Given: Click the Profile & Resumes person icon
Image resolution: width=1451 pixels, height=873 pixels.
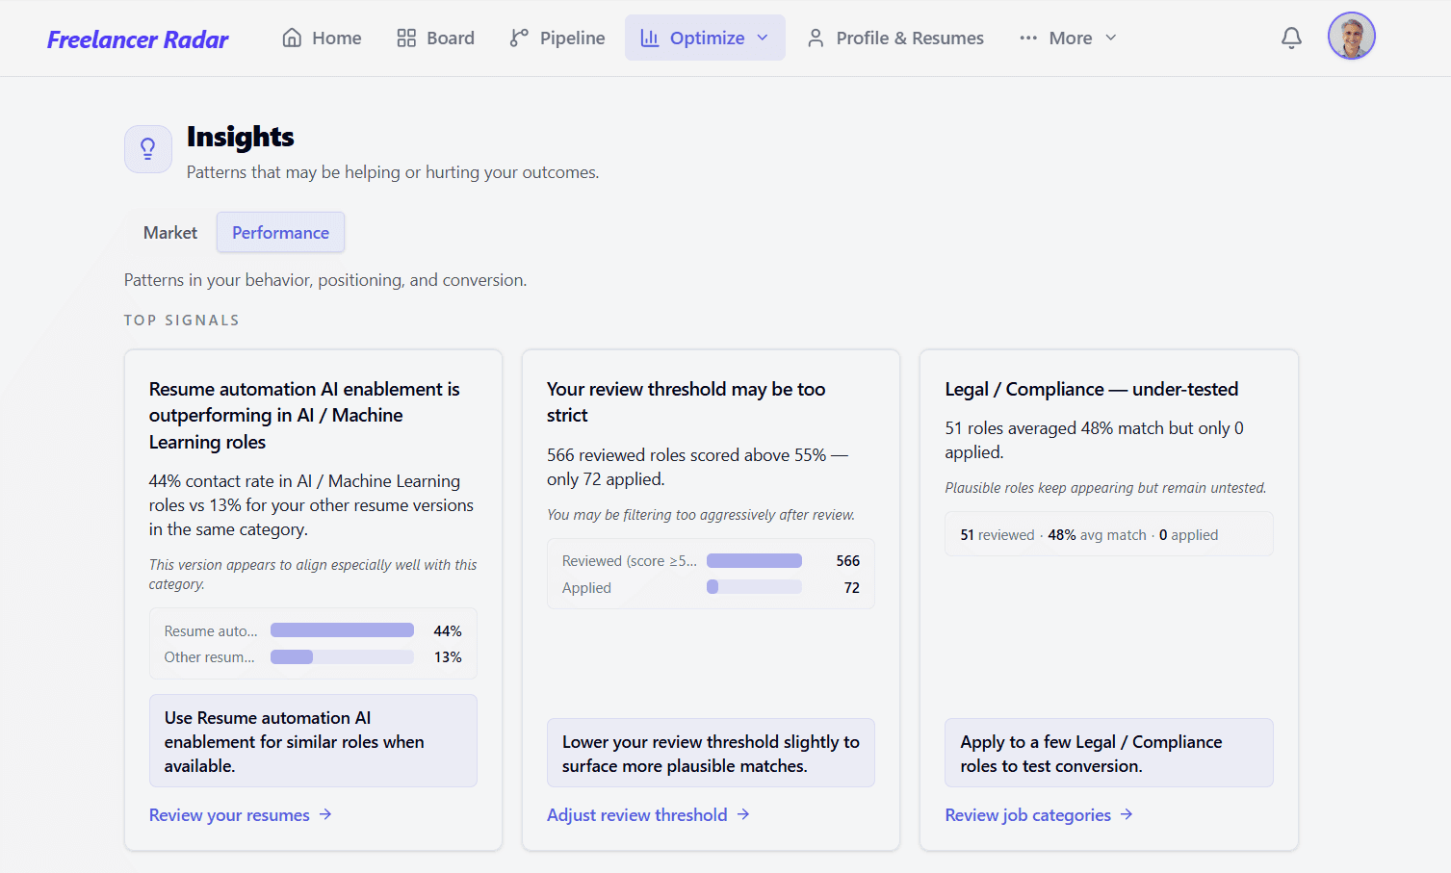Looking at the screenshot, I should pos(816,37).
